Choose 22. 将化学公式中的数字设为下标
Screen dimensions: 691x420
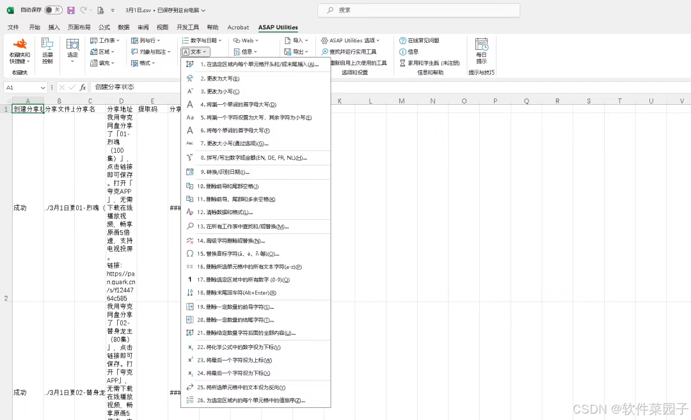[255, 347]
